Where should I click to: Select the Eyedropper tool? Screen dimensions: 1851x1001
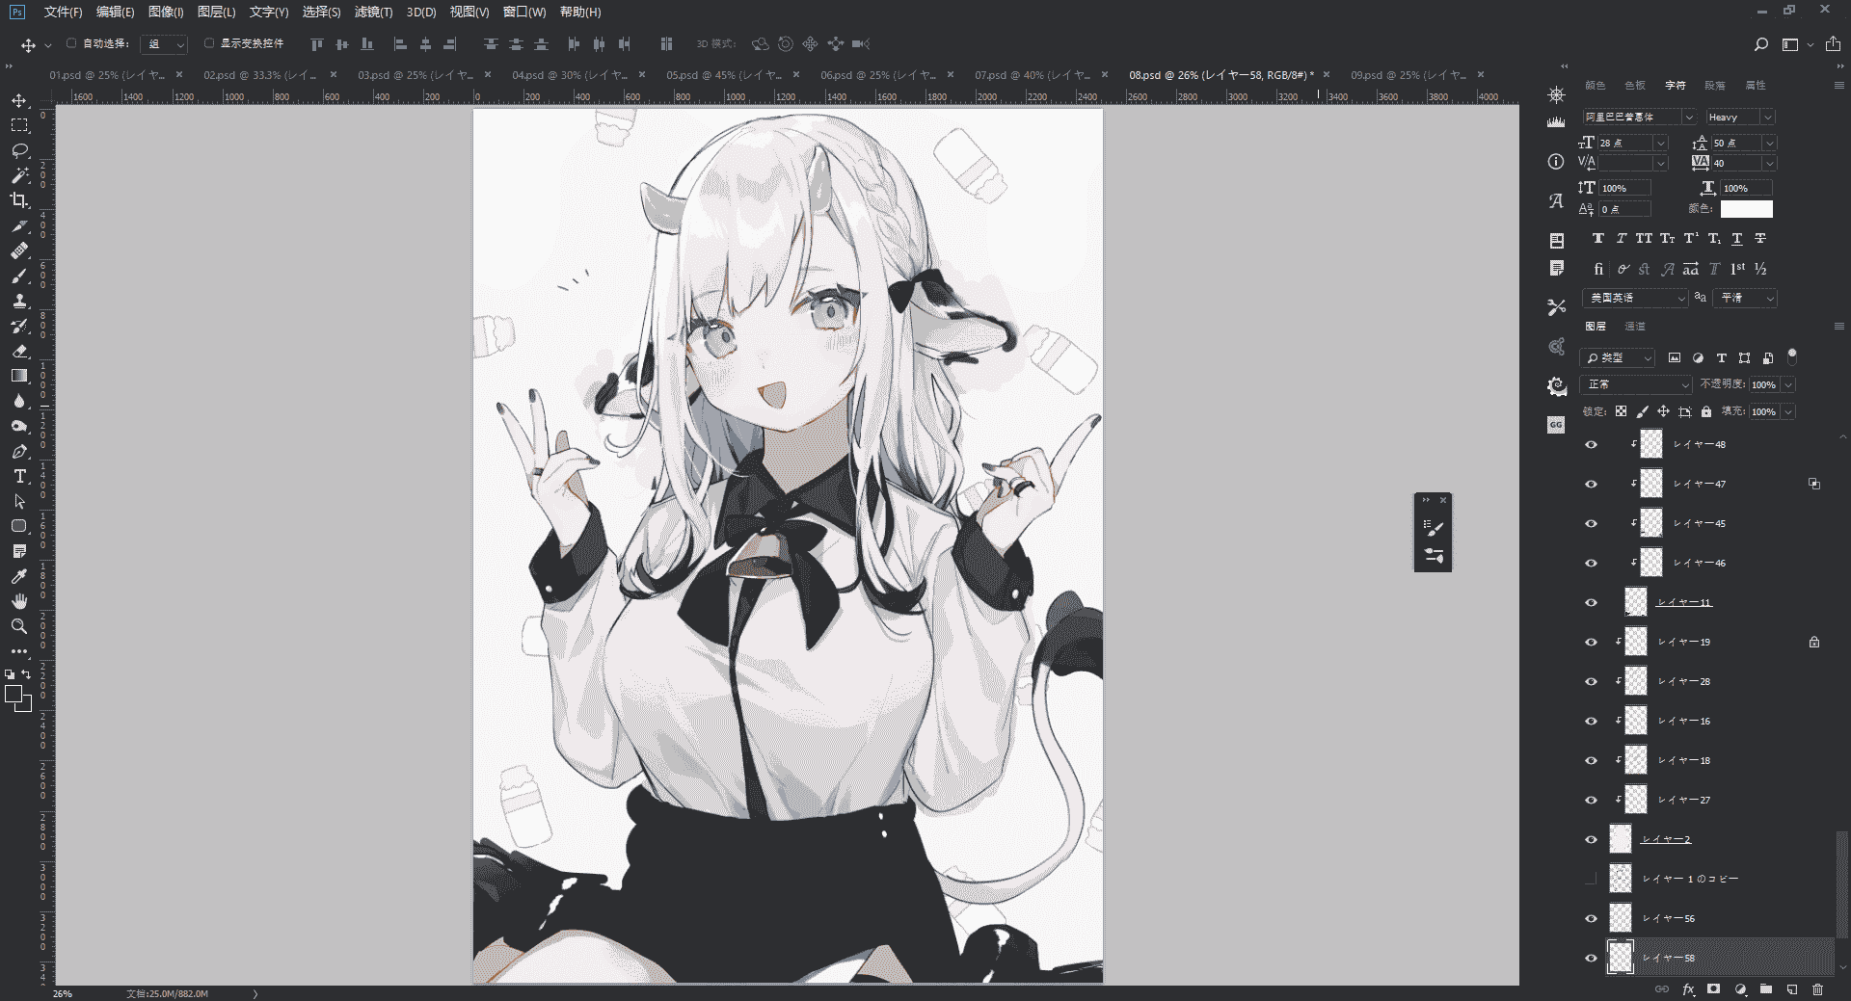pos(19,576)
